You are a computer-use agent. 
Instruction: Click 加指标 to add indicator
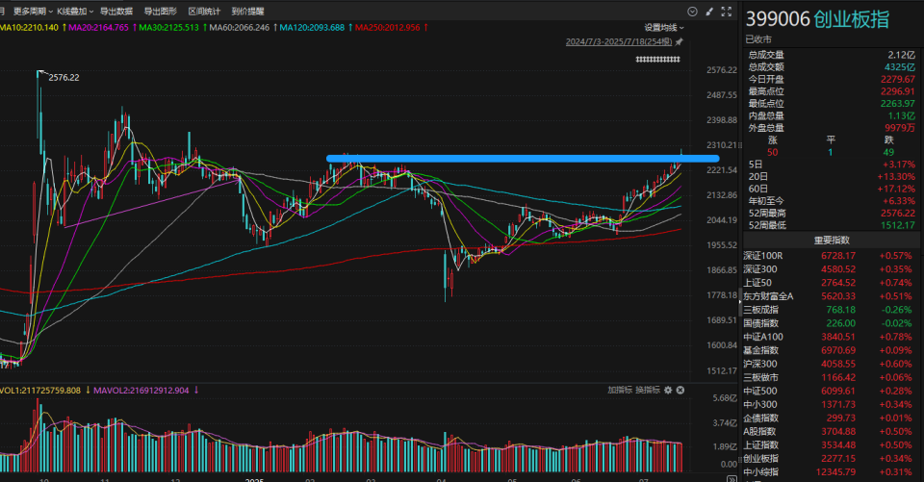point(620,390)
